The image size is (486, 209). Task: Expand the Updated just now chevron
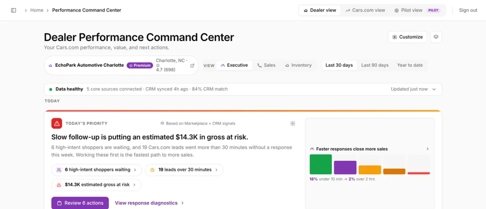[x=434, y=89]
